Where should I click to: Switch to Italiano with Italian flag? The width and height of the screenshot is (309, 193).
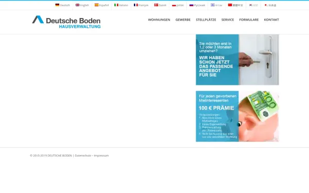121,5
